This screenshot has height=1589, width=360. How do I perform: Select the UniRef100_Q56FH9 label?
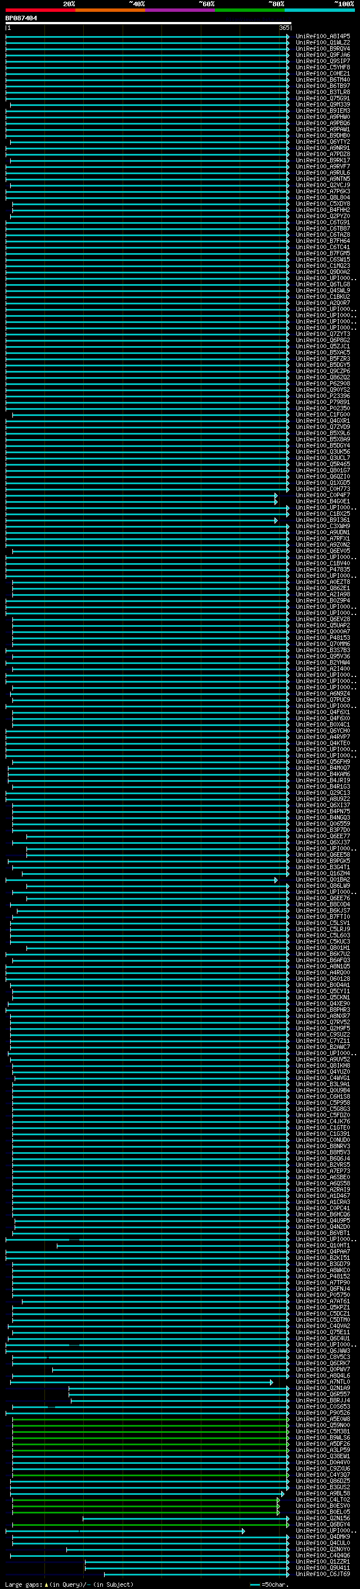point(323,762)
